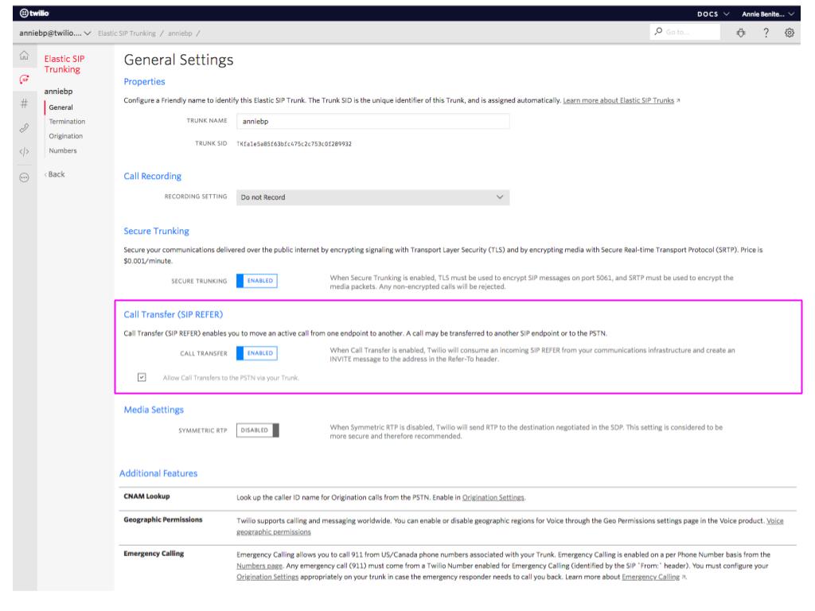
Task: Open the Phone Numbers hash icon
Action: (24, 103)
